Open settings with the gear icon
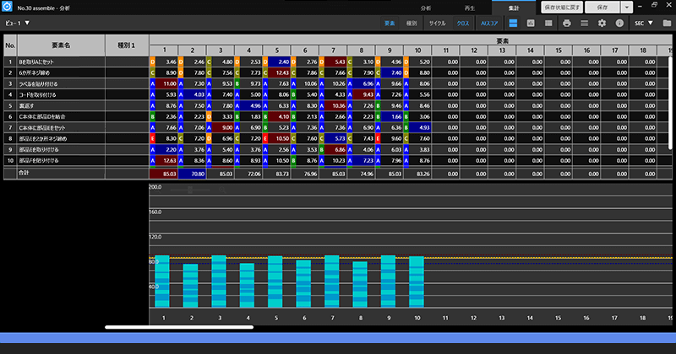This screenshot has width=676, height=354. pyautogui.click(x=602, y=23)
